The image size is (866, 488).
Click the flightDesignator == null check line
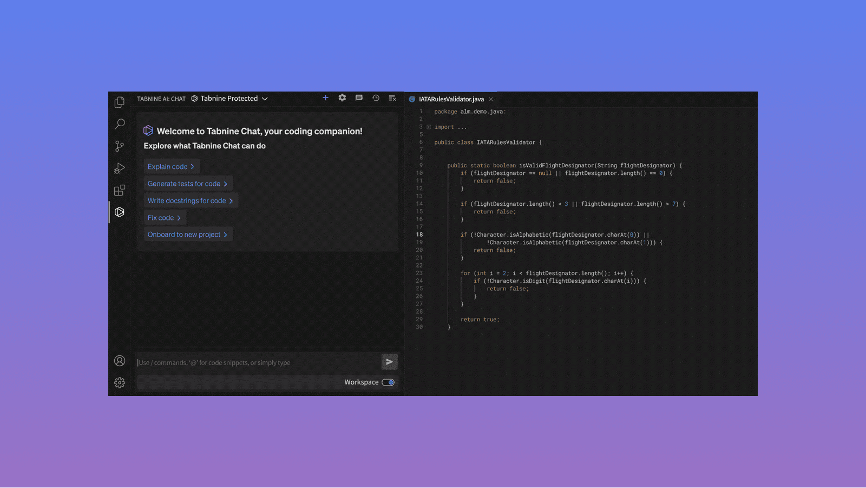566,173
